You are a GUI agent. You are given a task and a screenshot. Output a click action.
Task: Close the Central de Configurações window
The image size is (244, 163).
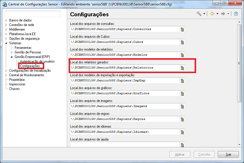tap(235, 3)
